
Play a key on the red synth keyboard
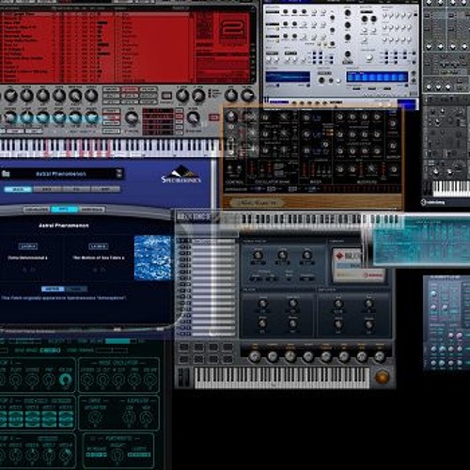pyautogui.click(x=110, y=148)
